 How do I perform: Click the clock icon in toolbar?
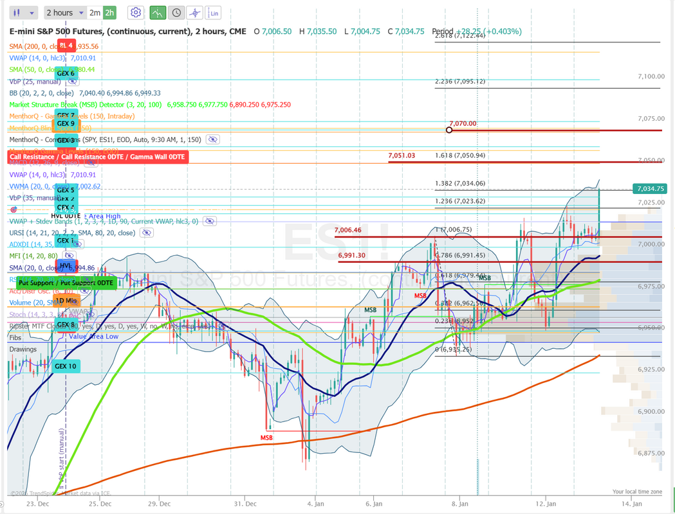click(x=176, y=12)
